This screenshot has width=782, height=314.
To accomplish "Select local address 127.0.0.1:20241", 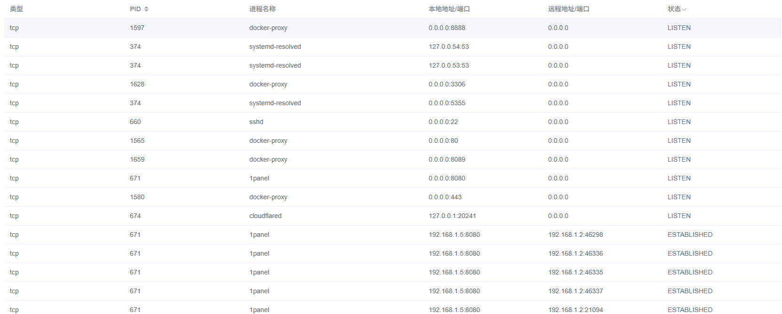I will [x=452, y=216].
